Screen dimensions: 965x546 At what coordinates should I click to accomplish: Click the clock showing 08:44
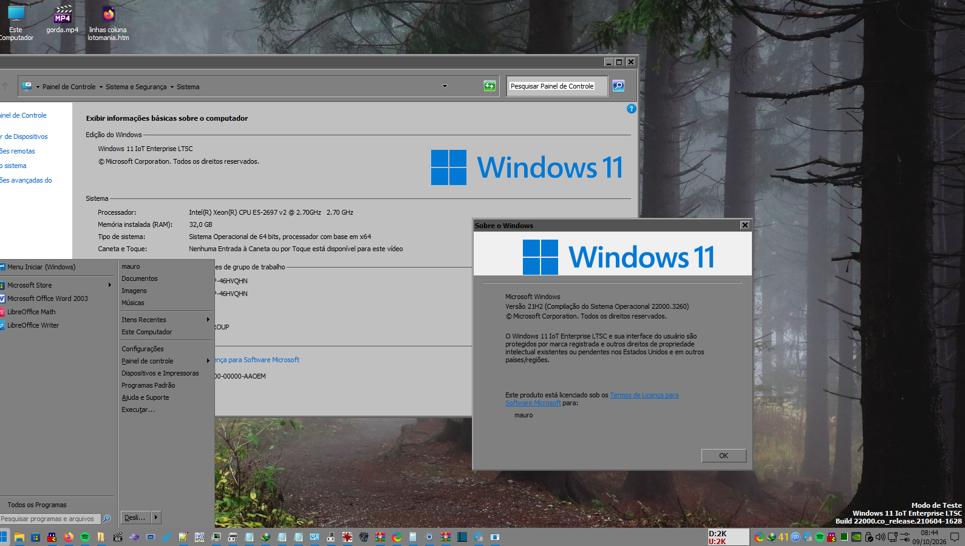click(929, 533)
